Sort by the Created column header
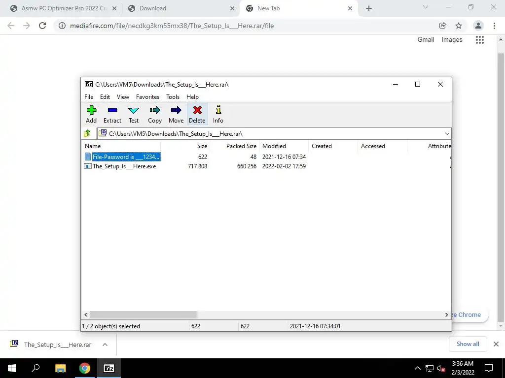Image resolution: width=505 pixels, height=378 pixels. (333, 146)
